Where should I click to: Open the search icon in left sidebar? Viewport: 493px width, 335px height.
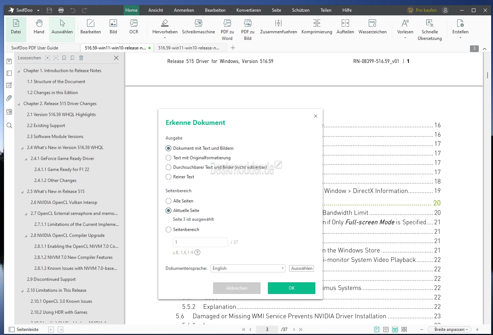(x=9, y=126)
